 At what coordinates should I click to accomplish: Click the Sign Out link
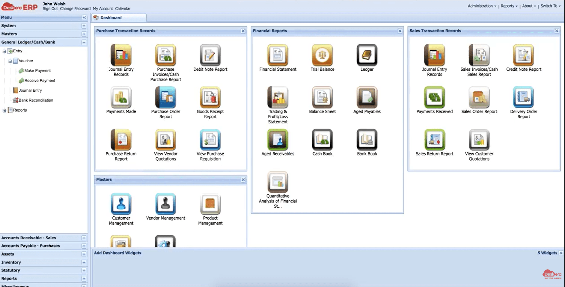[x=50, y=9]
